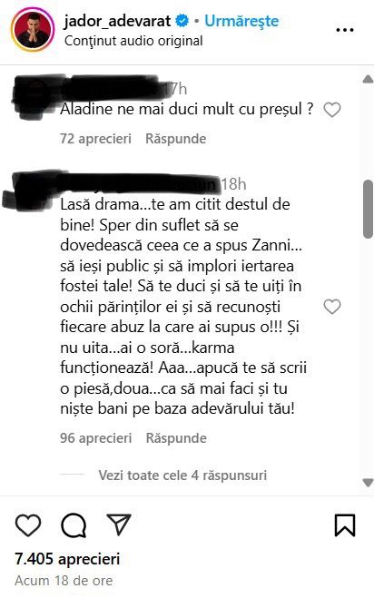
Task: Open the three-dot more options menu
Action: pos(345,30)
